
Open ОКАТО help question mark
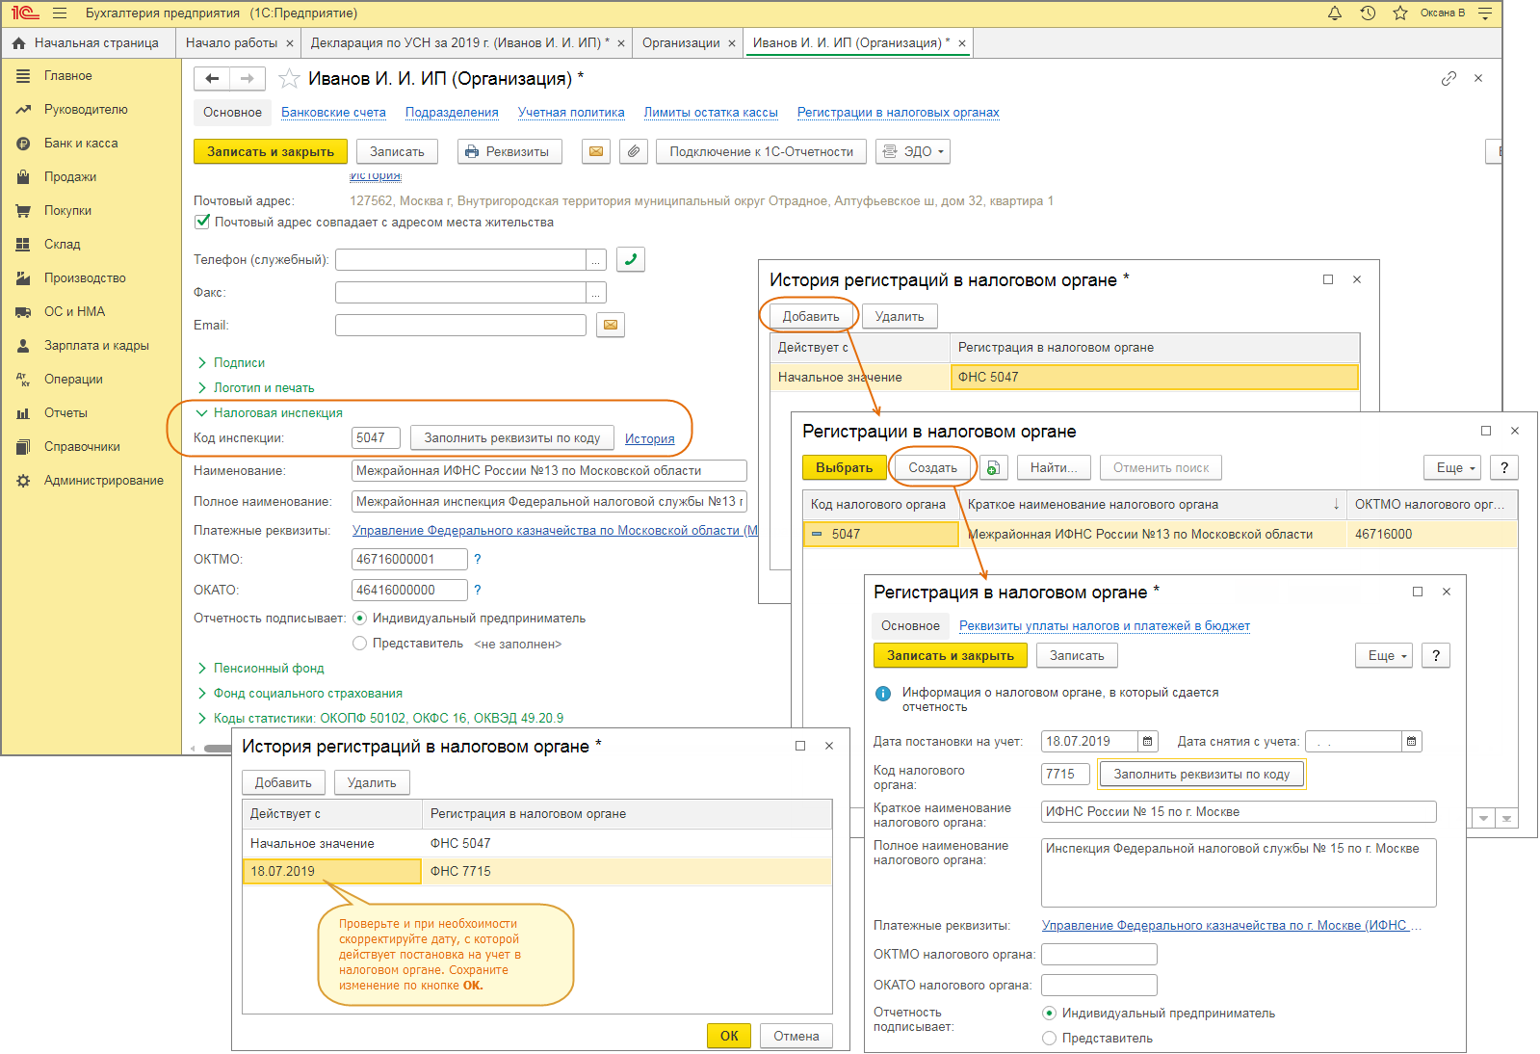click(478, 591)
